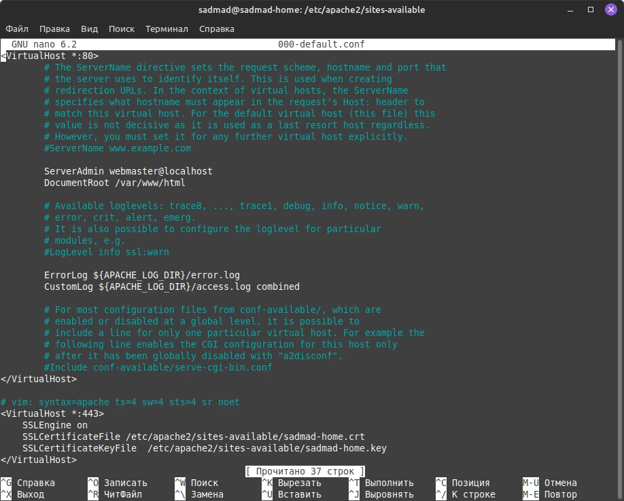Maximize the terminal window
This screenshot has height=501, width=624.
tap(591, 10)
